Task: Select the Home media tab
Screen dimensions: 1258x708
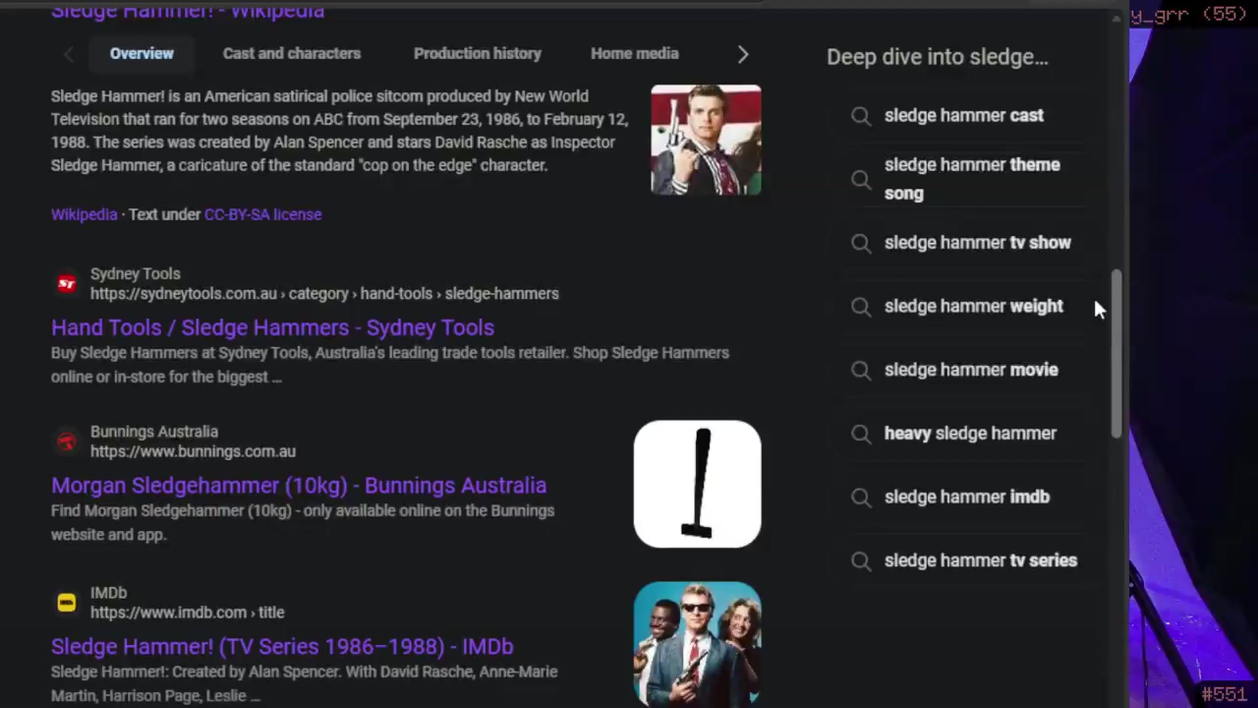Action: click(x=634, y=54)
